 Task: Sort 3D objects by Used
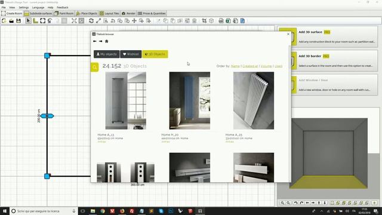point(279,66)
